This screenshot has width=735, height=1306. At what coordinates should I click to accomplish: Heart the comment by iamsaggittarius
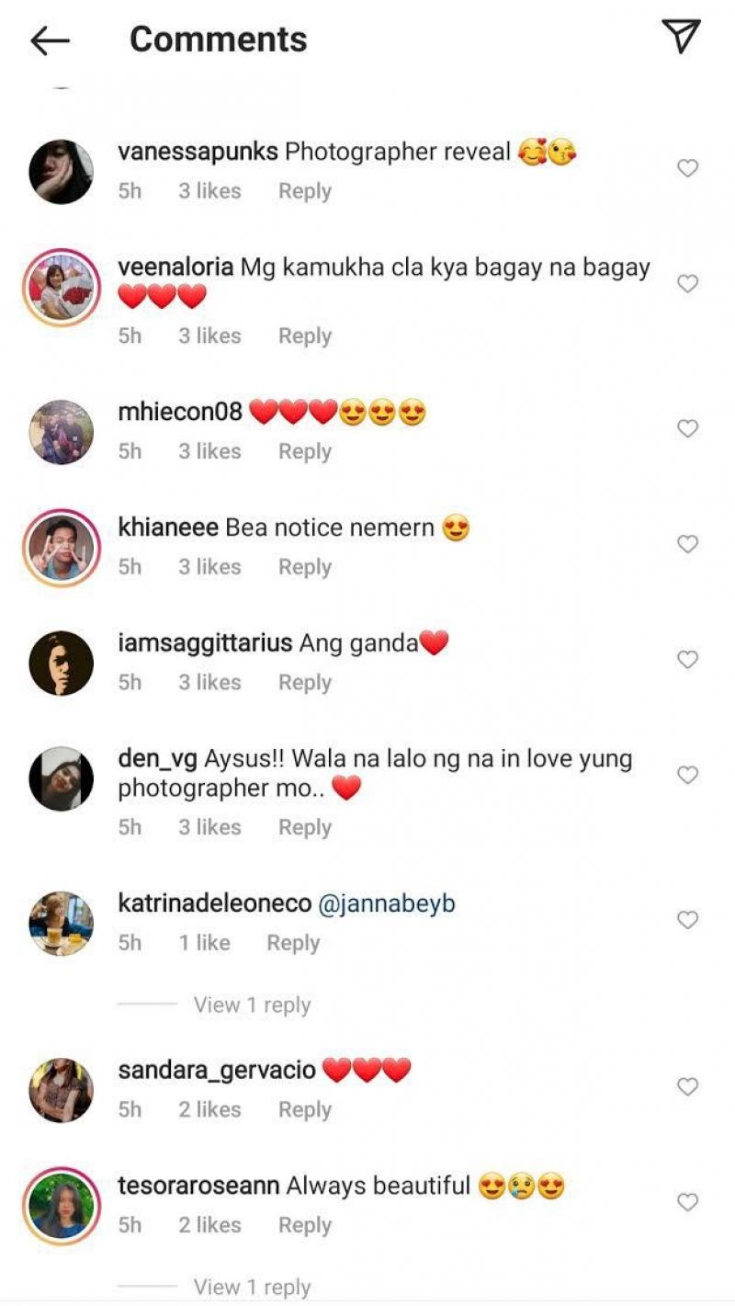(687, 660)
